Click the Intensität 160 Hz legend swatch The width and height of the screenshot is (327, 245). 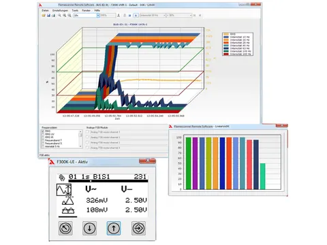(226, 54)
